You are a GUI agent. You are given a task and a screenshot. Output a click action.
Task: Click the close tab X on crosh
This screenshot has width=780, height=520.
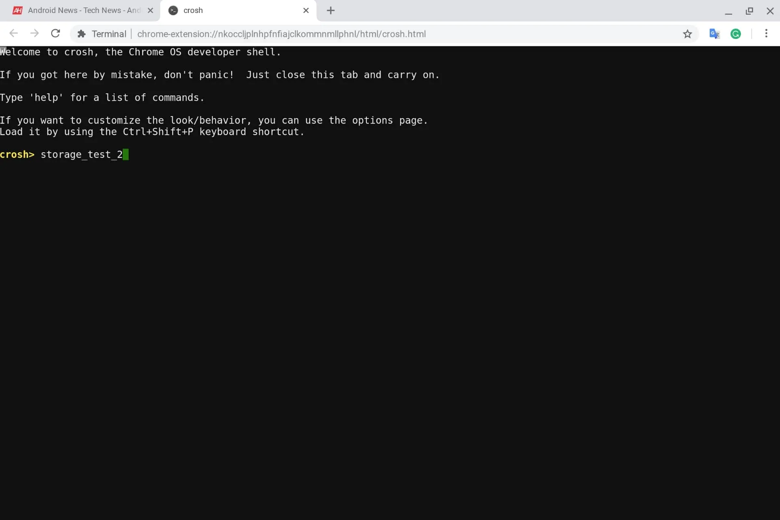pyautogui.click(x=305, y=11)
